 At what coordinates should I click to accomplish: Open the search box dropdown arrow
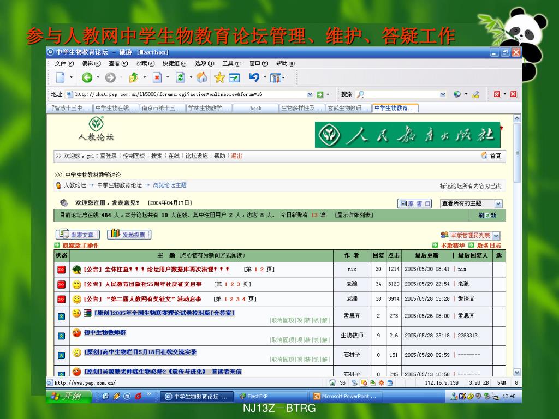[443, 94]
